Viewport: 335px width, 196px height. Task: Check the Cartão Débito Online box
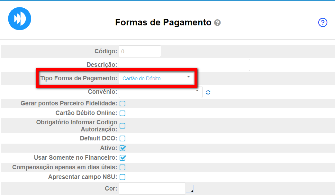coord(122,113)
